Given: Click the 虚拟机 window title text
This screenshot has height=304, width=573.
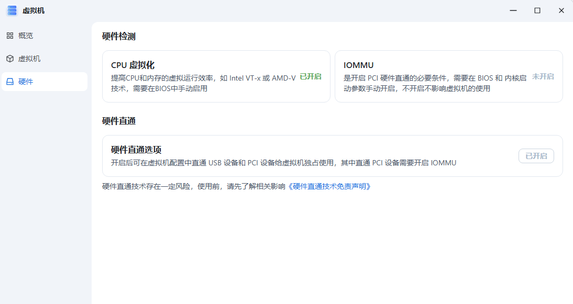Looking at the screenshot, I should point(34,10).
